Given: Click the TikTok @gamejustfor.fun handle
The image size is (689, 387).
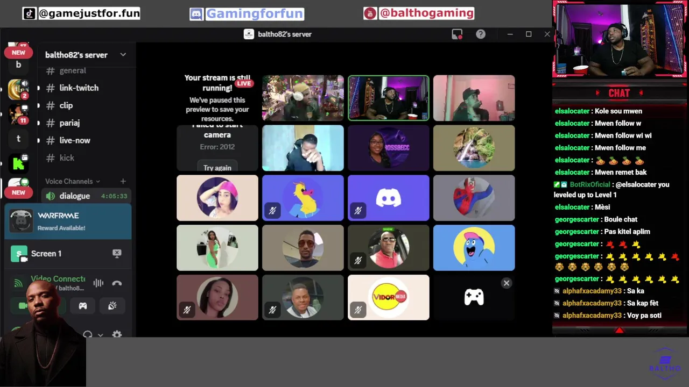Looking at the screenshot, I should [x=89, y=13].
